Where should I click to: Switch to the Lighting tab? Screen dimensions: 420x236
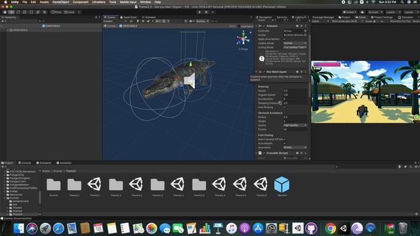pyautogui.click(x=299, y=17)
